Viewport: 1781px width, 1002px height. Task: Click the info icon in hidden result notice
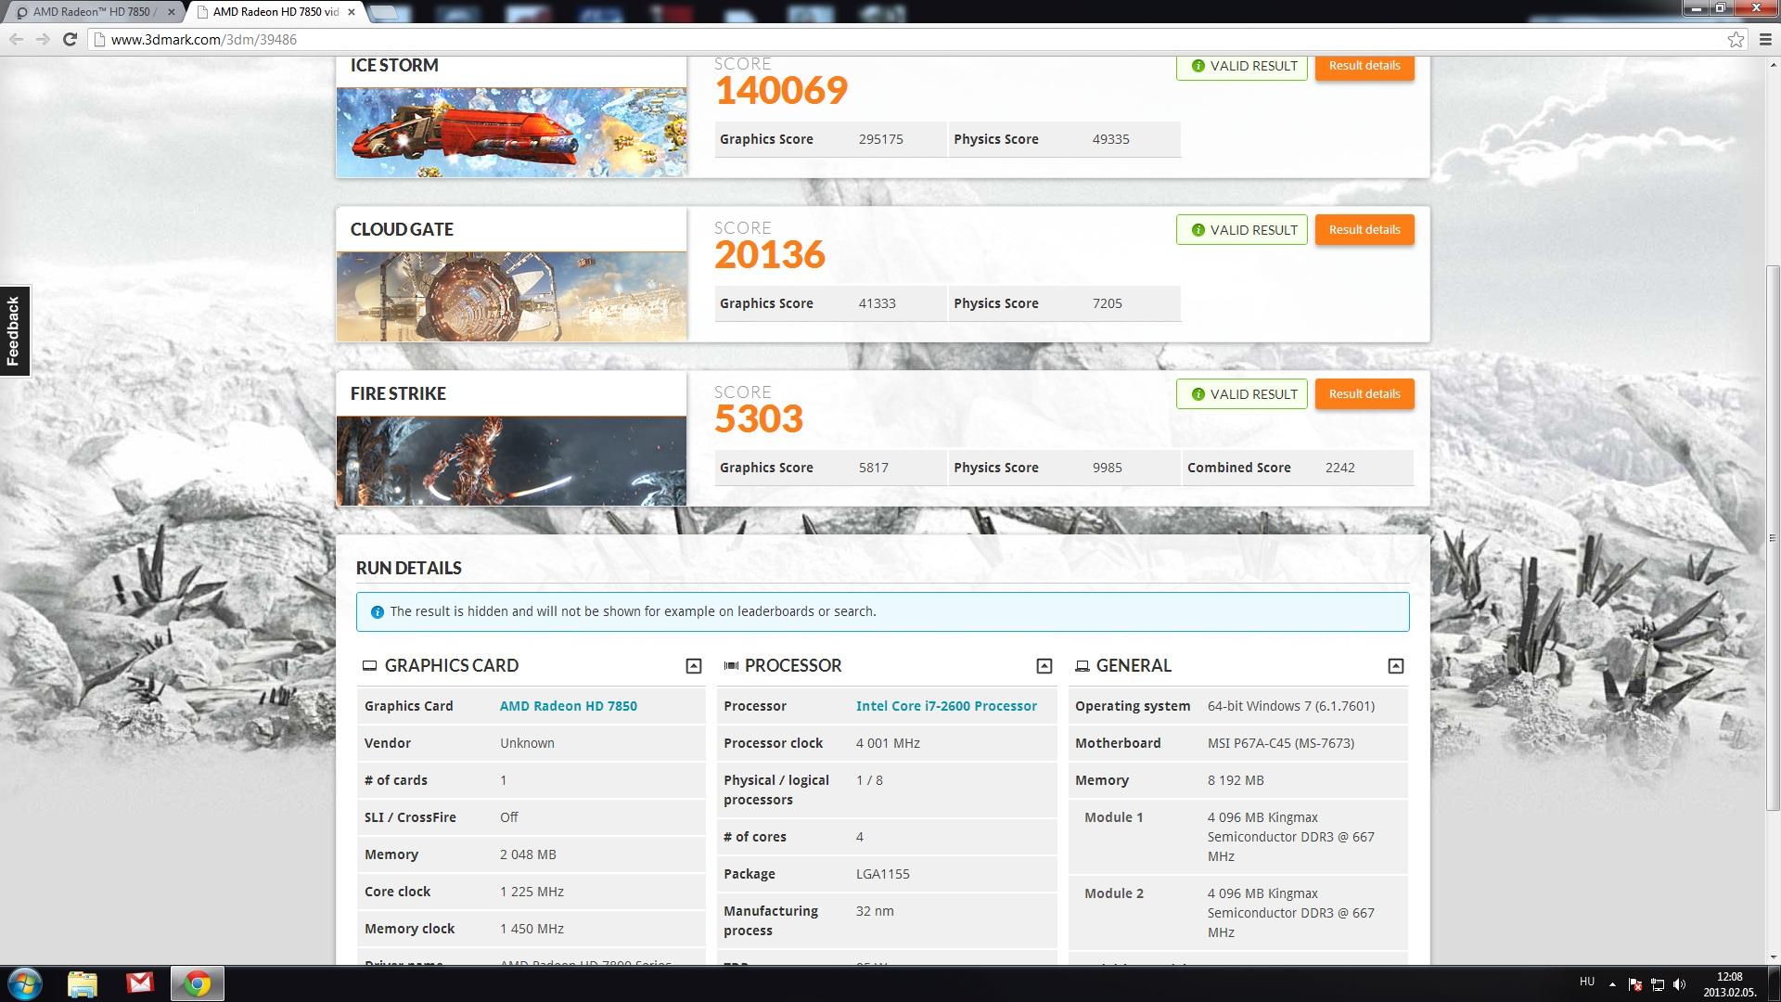click(x=377, y=611)
